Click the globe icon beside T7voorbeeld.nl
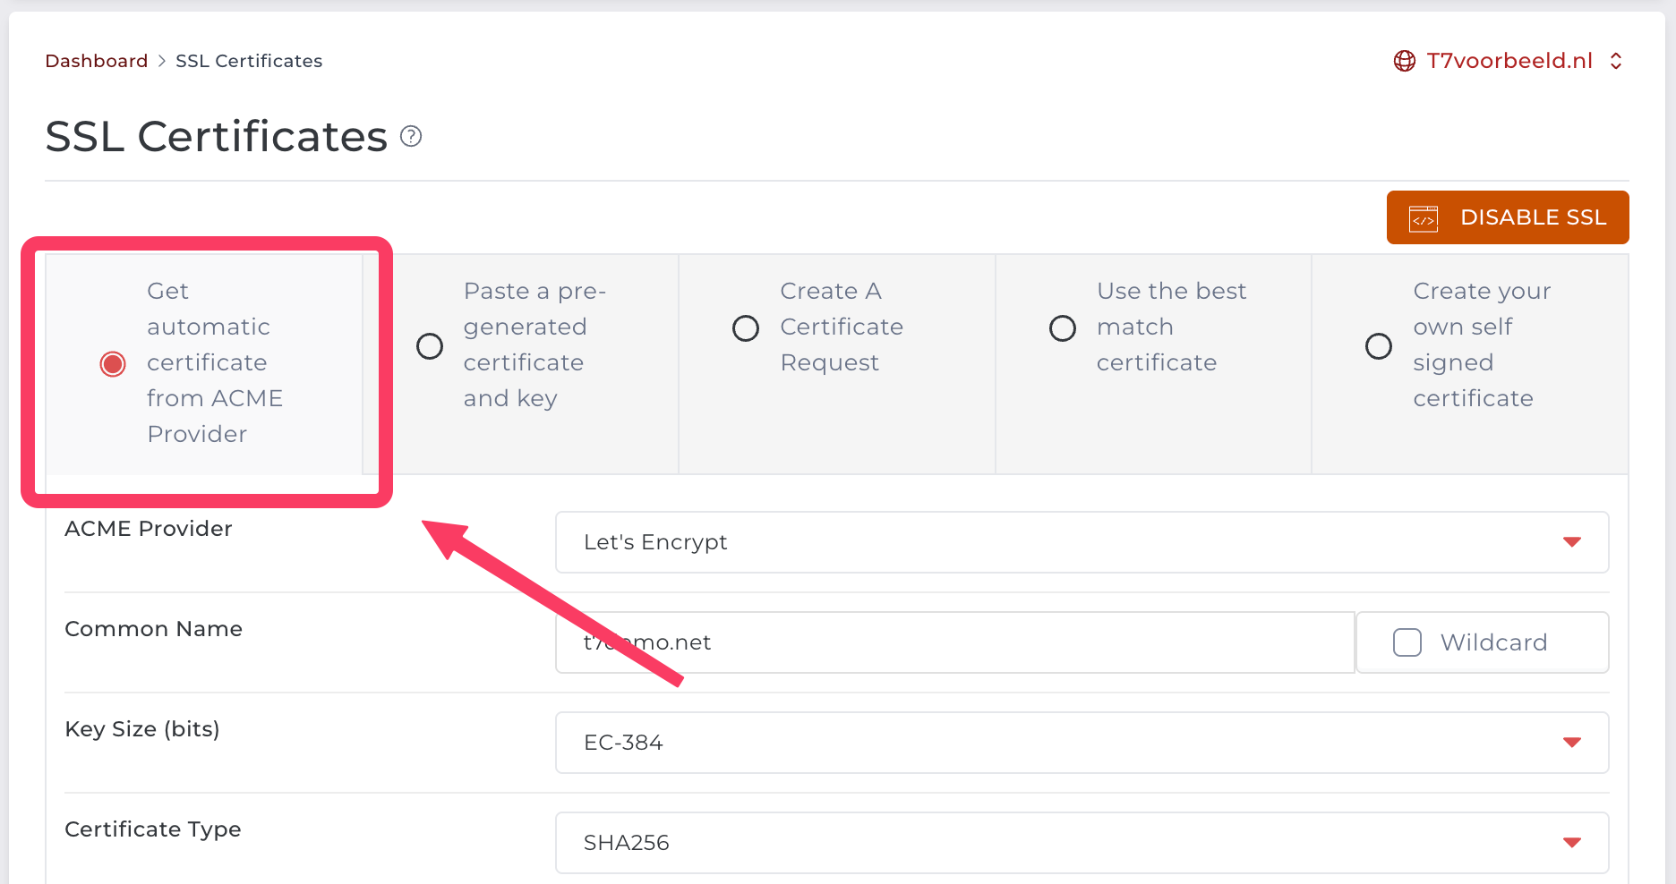1676x884 pixels. pos(1405,61)
